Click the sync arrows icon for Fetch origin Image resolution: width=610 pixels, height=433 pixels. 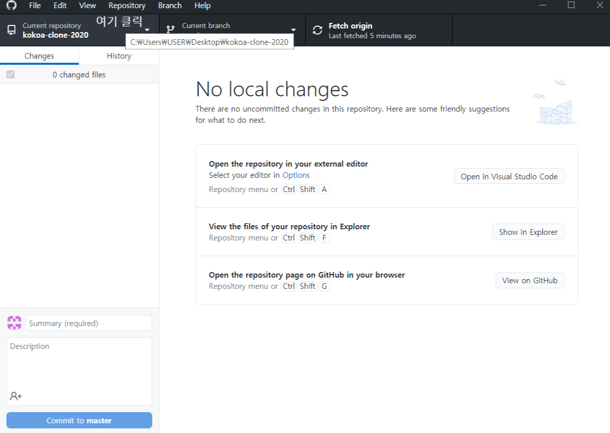317,31
